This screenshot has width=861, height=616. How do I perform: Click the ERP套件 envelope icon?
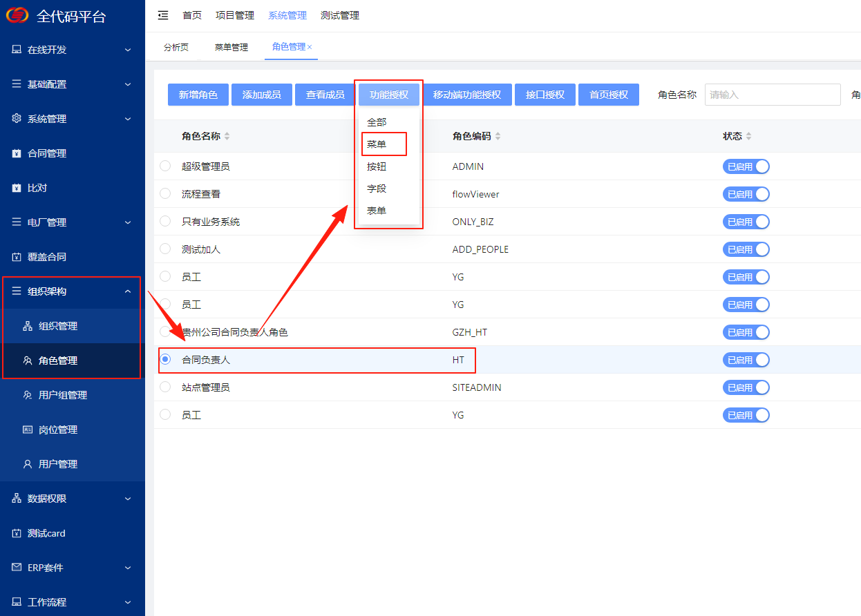17,568
